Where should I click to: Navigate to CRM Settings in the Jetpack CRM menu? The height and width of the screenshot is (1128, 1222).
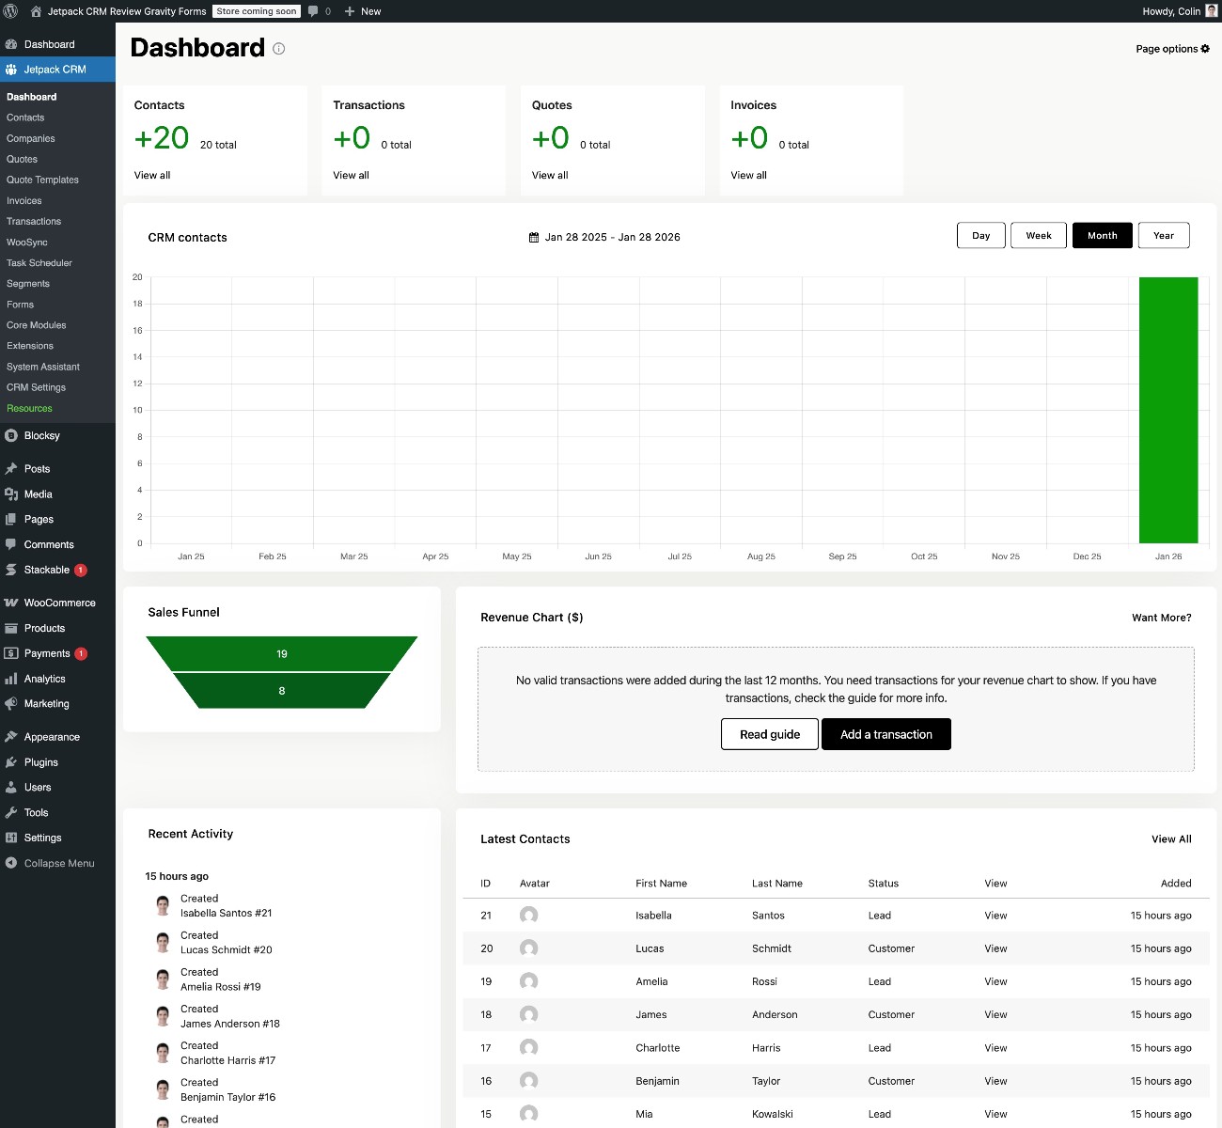click(37, 387)
